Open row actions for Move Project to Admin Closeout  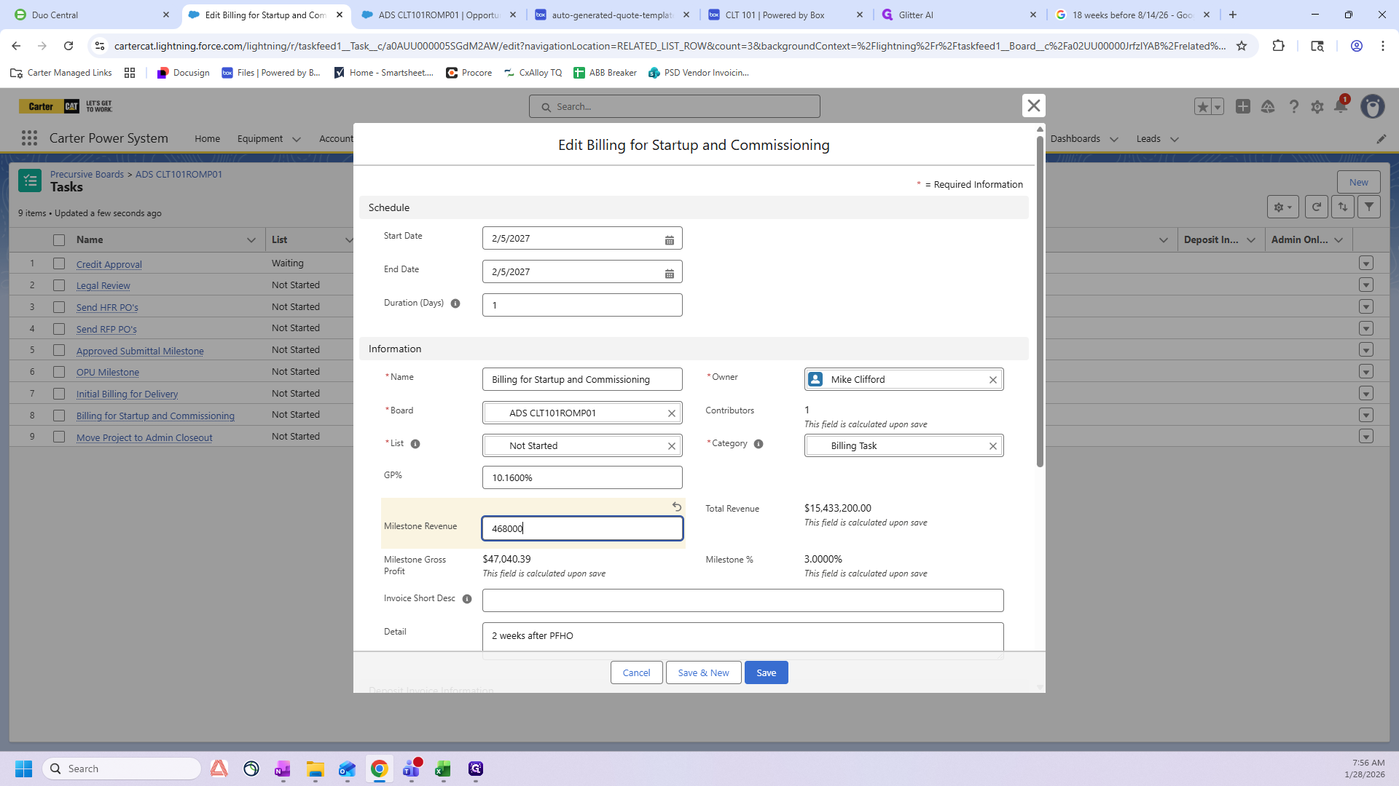pos(1366,437)
